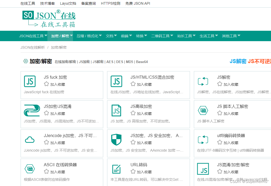Image resolution: width=271 pixels, height=186 pixels.
Task: Click the JS解密 swap-arrows icon
Action: click(x=203, y=81)
